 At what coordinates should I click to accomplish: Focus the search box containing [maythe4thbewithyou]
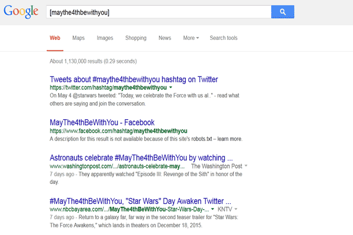159,12
